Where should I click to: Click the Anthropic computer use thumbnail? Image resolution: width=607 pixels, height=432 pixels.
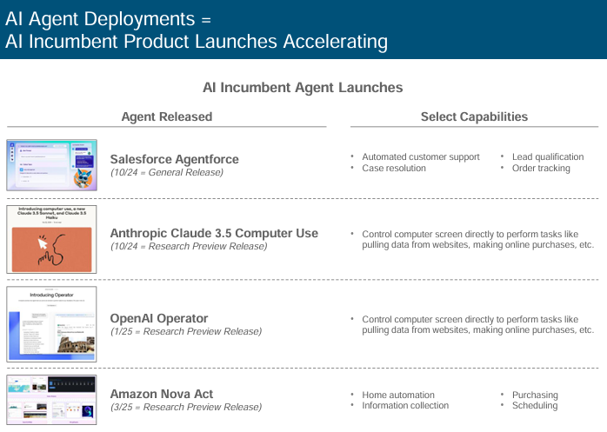[x=51, y=239]
